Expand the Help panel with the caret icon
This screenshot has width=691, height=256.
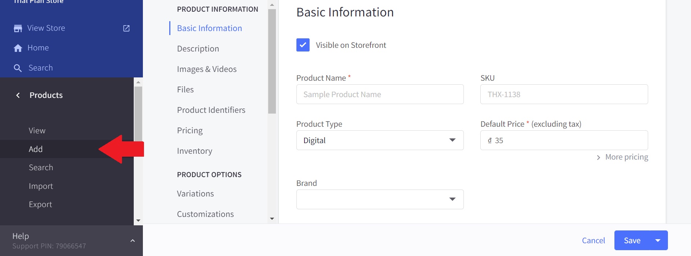133,241
